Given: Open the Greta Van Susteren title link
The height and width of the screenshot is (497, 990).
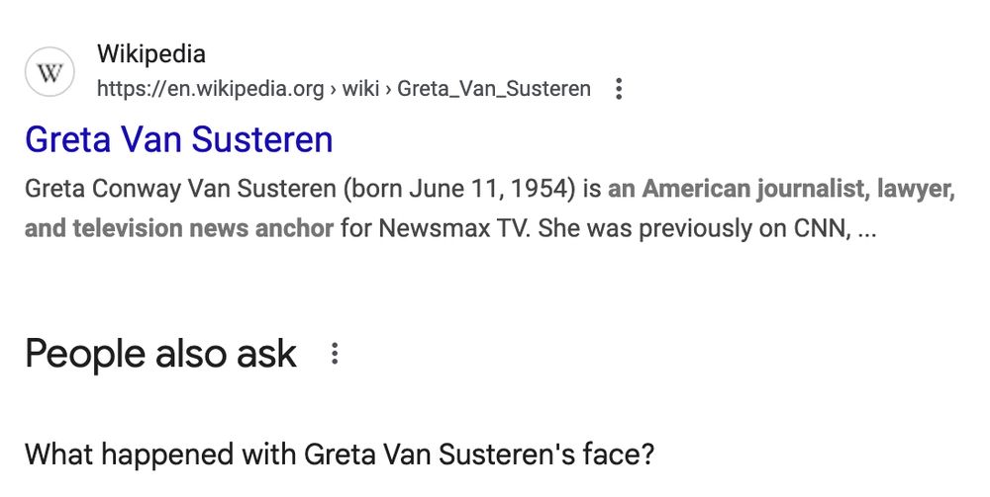Looking at the screenshot, I should (x=178, y=138).
